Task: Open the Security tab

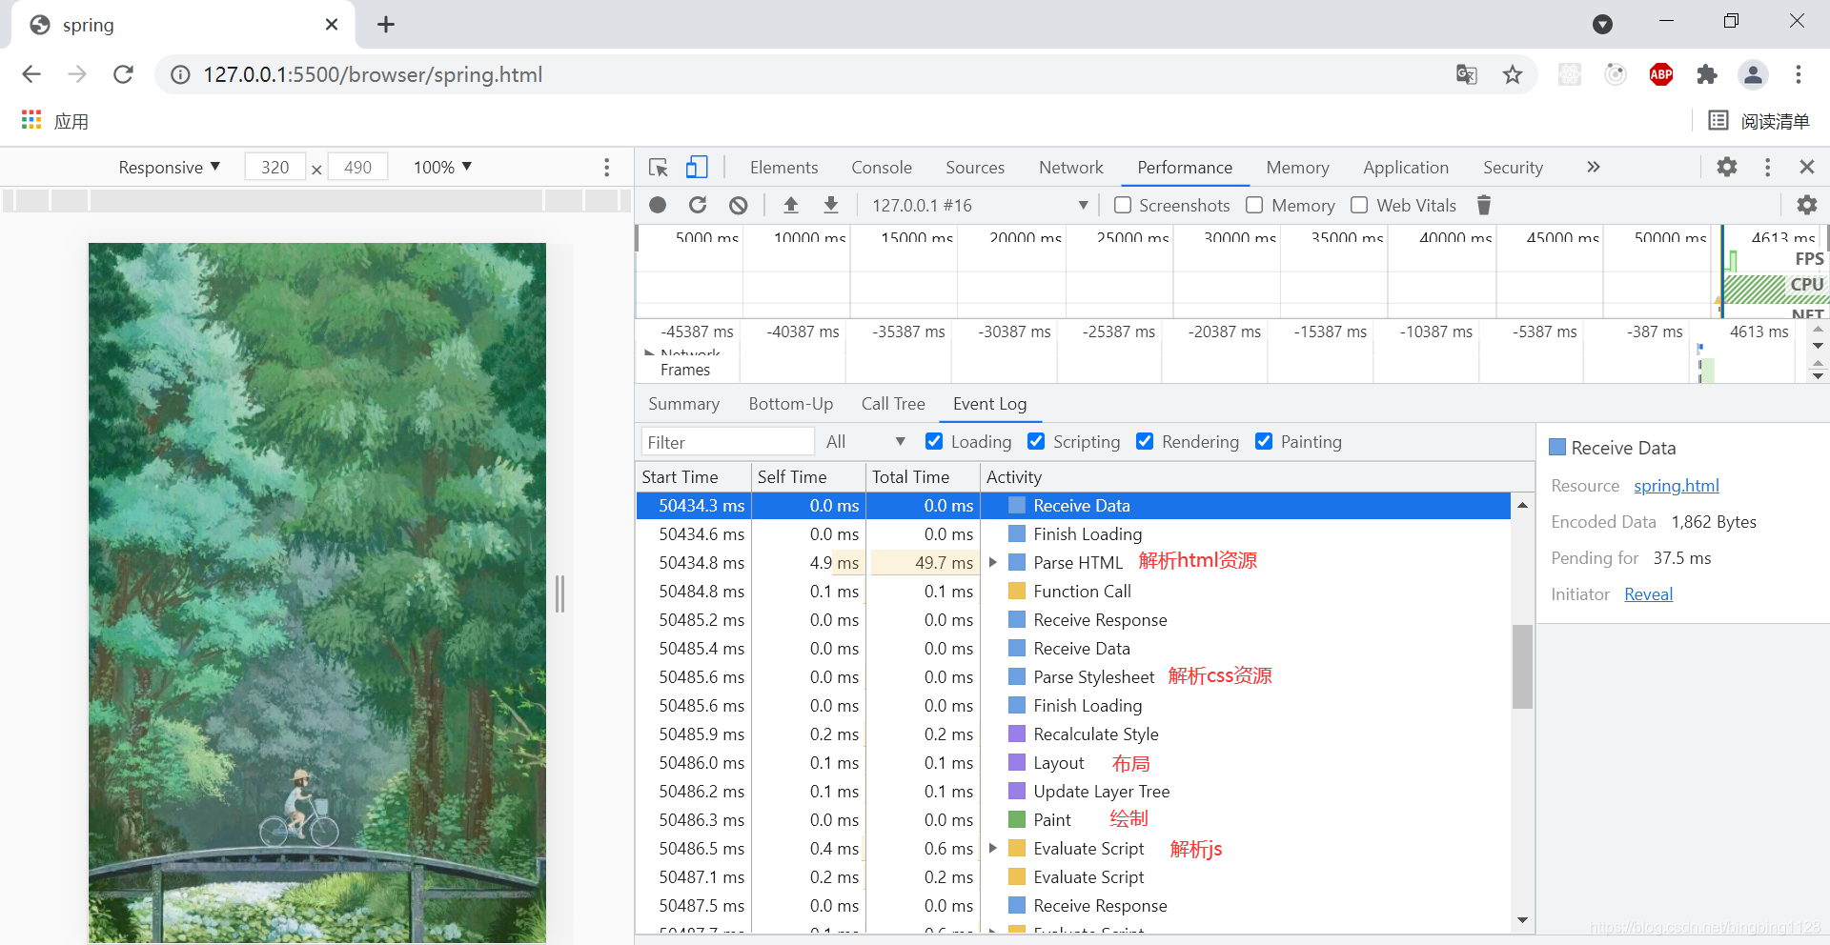Action: [1513, 168]
